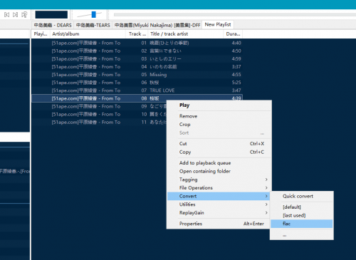Image resolution: width=356 pixels, height=260 pixels.
Task: Select track 03 row in the playlist
Action: [137, 58]
